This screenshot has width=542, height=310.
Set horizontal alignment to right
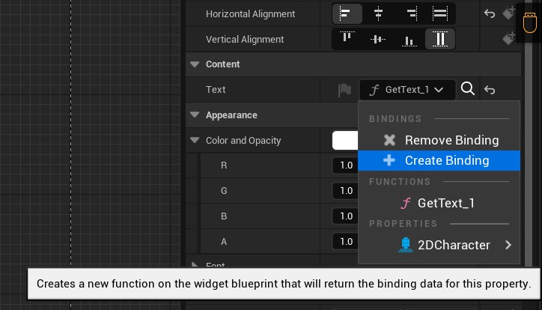(410, 13)
